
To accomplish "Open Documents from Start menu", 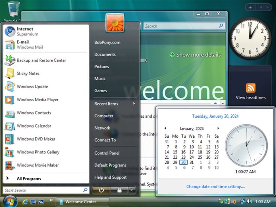I will (x=105, y=55).
